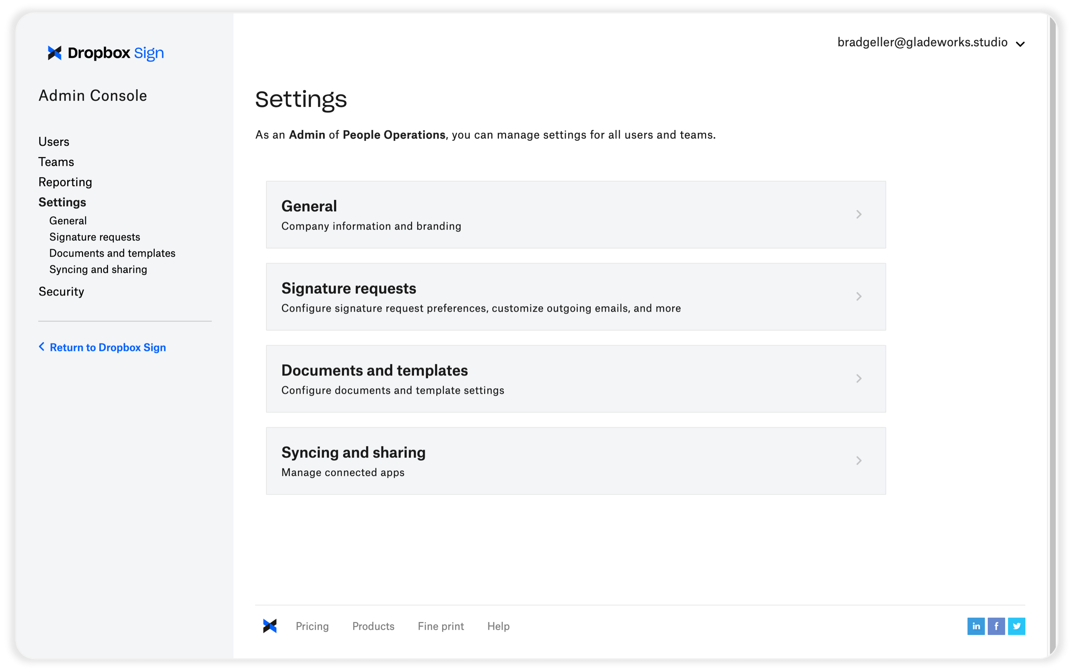Image resolution: width=1073 pixels, height=672 pixels.
Task: Click 'Manage connected apps' description
Action: tap(343, 472)
